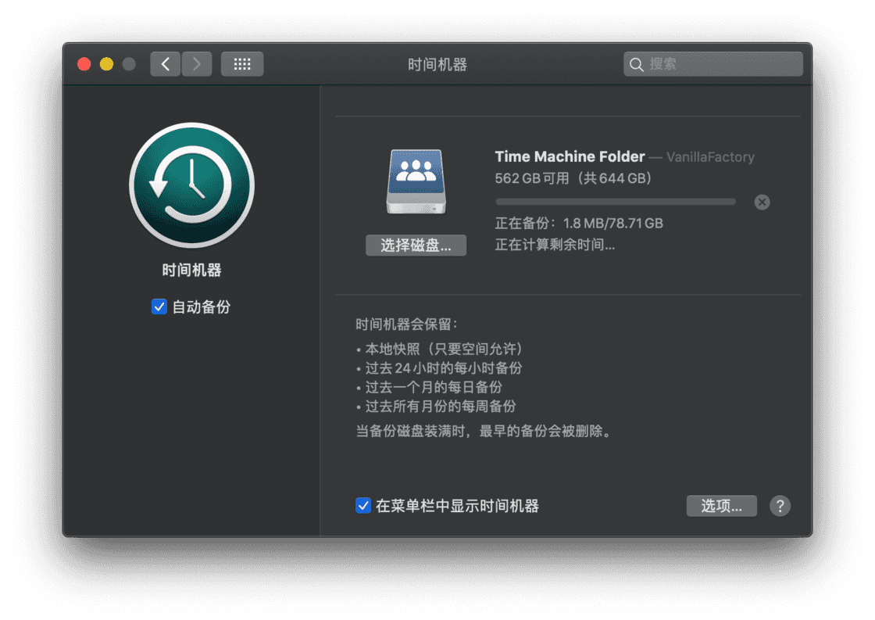This screenshot has width=875, height=620.
Task: Focus the 搜索 search field
Action: pyautogui.click(x=713, y=64)
